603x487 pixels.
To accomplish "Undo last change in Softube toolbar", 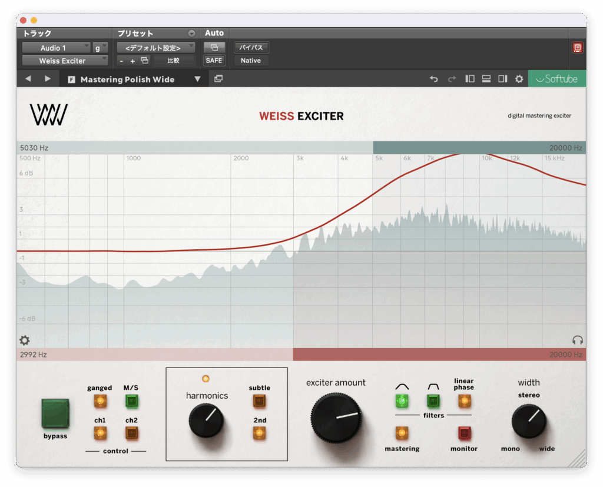I will pos(434,79).
